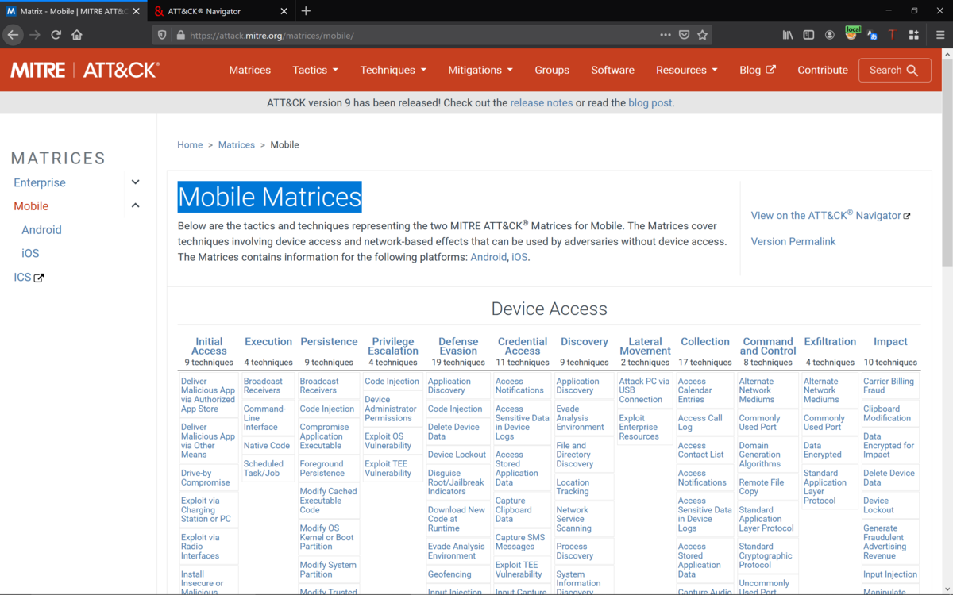Go back using the browser back arrow

[x=13, y=35]
